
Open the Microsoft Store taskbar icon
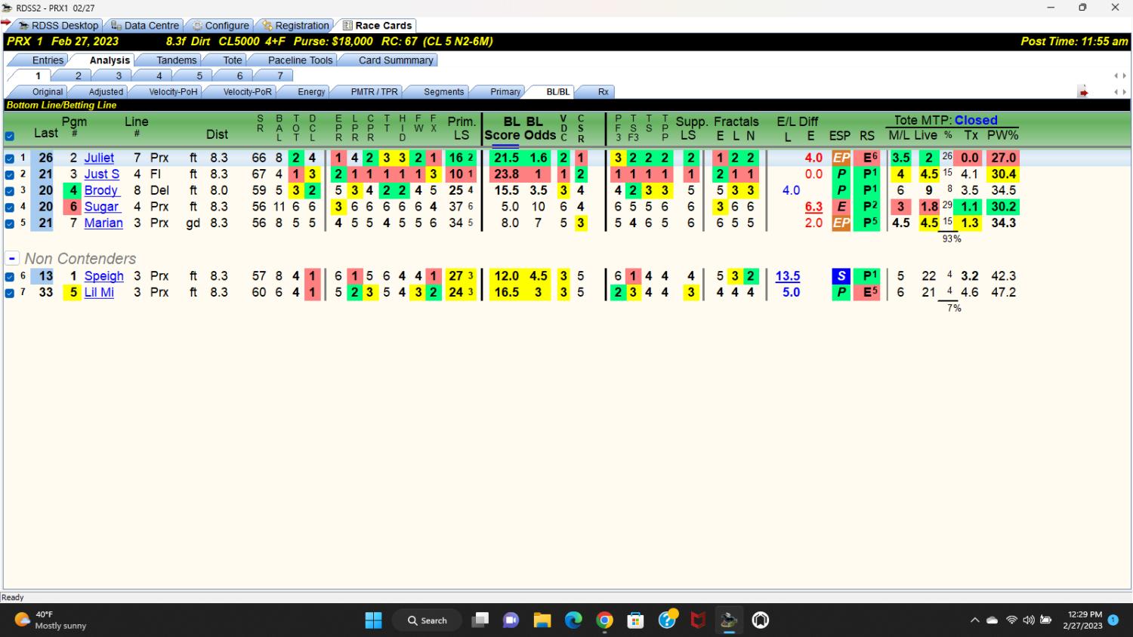[x=636, y=620]
